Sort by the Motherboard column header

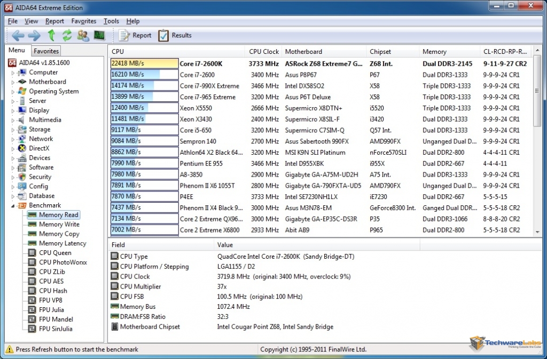(324, 52)
